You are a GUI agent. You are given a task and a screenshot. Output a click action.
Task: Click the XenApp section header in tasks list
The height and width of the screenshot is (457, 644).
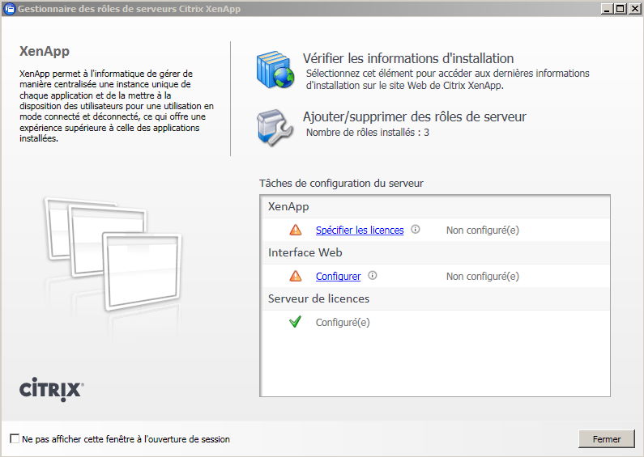click(x=435, y=206)
